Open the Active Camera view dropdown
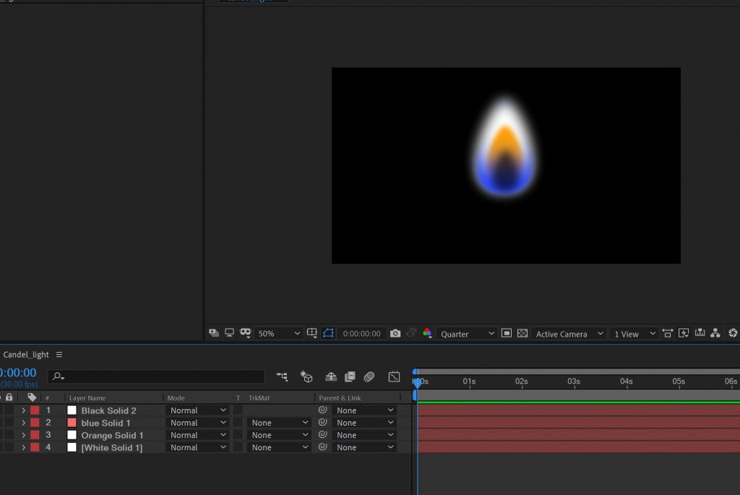The image size is (740, 495). point(569,334)
